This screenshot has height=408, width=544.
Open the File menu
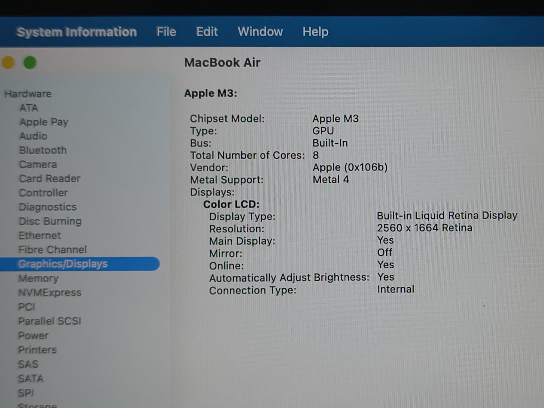tap(166, 32)
